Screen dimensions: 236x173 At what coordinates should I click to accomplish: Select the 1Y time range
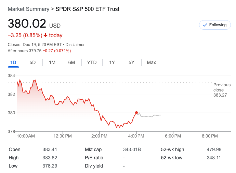pos(112,62)
